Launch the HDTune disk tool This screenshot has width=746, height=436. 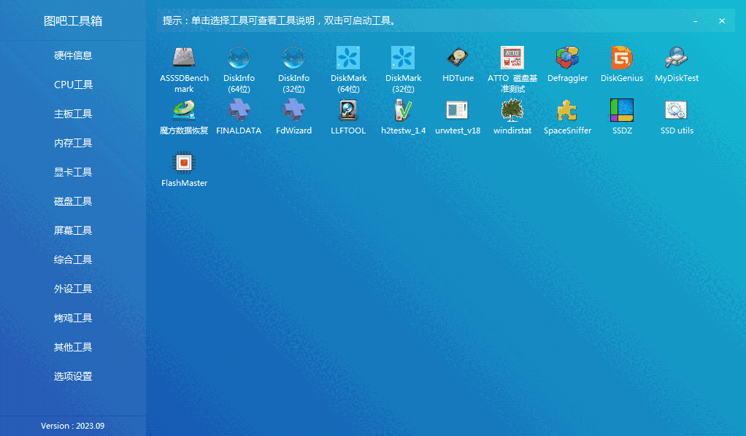[x=458, y=62]
